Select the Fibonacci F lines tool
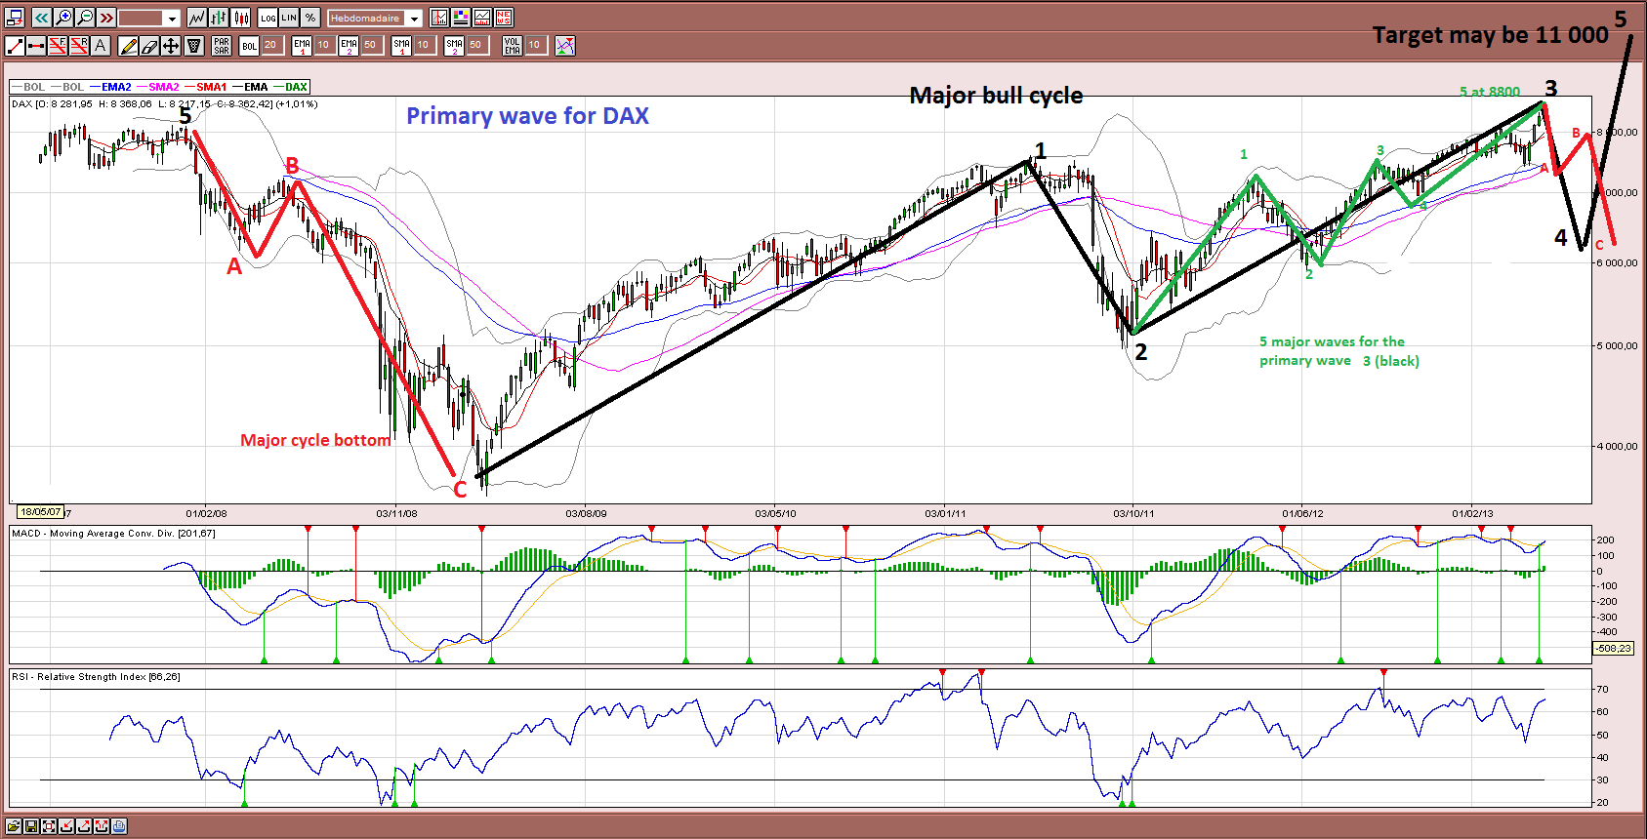The width and height of the screenshot is (1647, 839). point(58,45)
